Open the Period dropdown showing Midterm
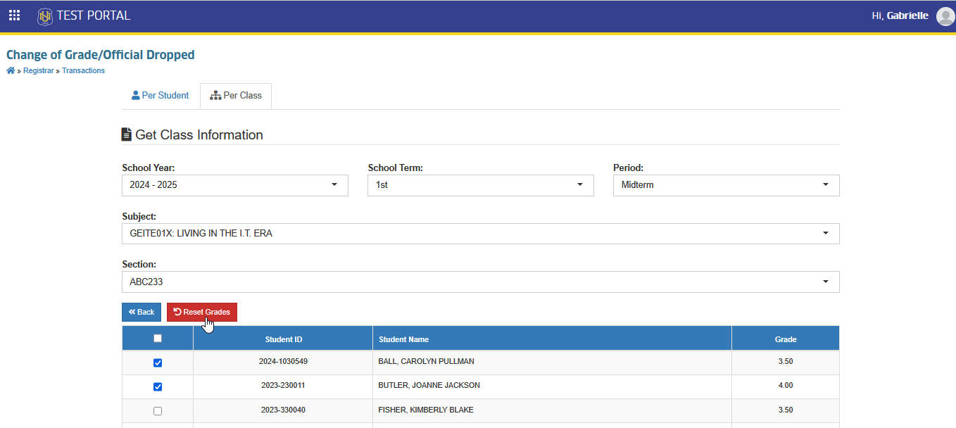The height and width of the screenshot is (428, 956). (727, 185)
